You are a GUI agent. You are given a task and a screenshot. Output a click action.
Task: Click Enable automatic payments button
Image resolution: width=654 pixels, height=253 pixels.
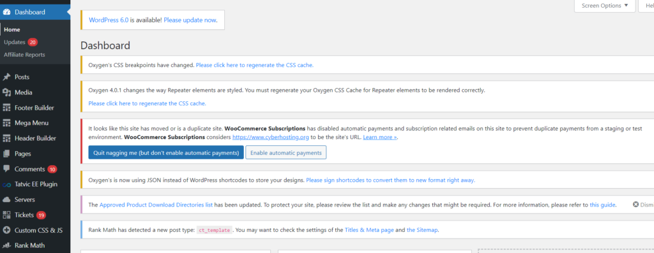[x=285, y=153]
